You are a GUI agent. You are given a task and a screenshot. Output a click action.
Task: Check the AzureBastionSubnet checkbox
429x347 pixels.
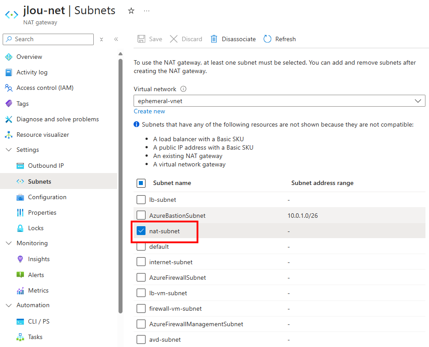(x=141, y=215)
